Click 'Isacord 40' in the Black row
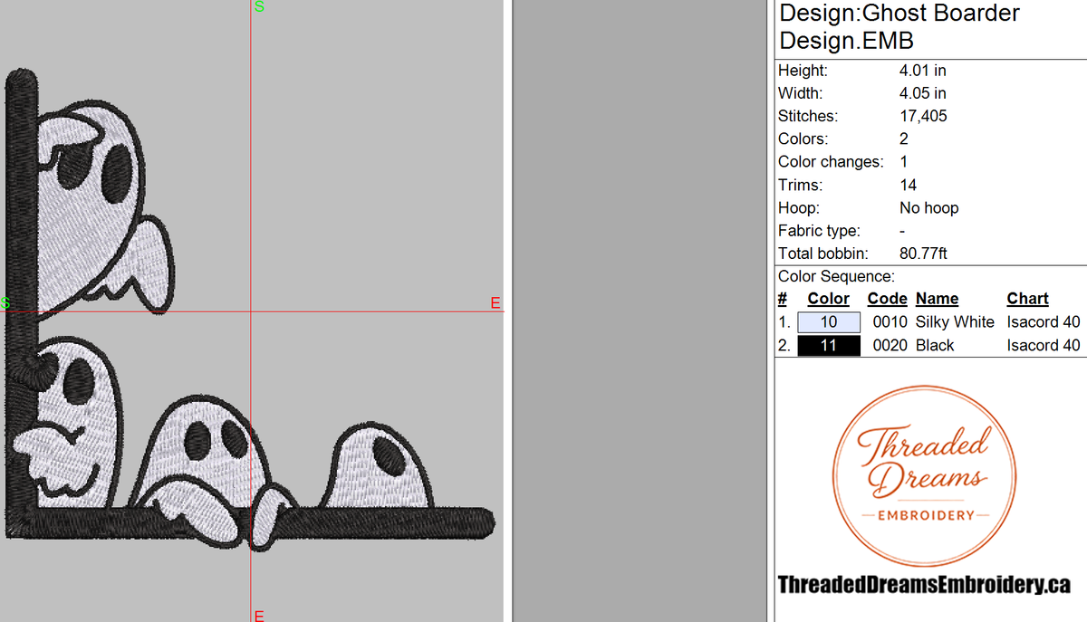The height and width of the screenshot is (622, 1087). tap(1044, 346)
